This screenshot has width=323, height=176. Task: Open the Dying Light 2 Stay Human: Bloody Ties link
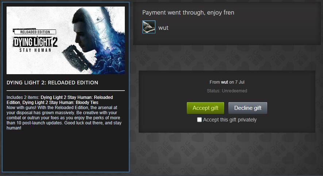click(60, 102)
